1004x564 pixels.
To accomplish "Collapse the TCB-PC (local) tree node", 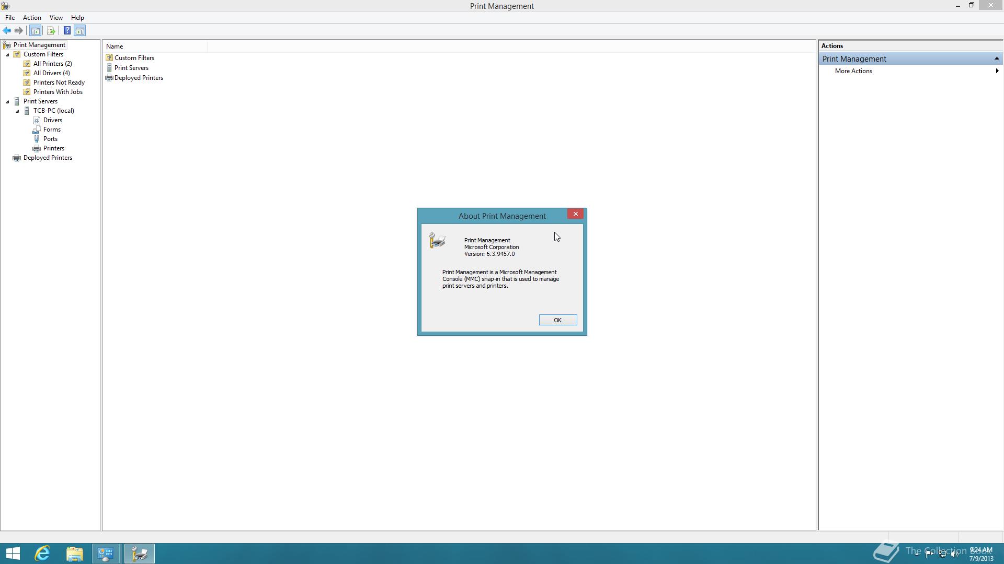I will pyautogui.click(x=17, y=111).
